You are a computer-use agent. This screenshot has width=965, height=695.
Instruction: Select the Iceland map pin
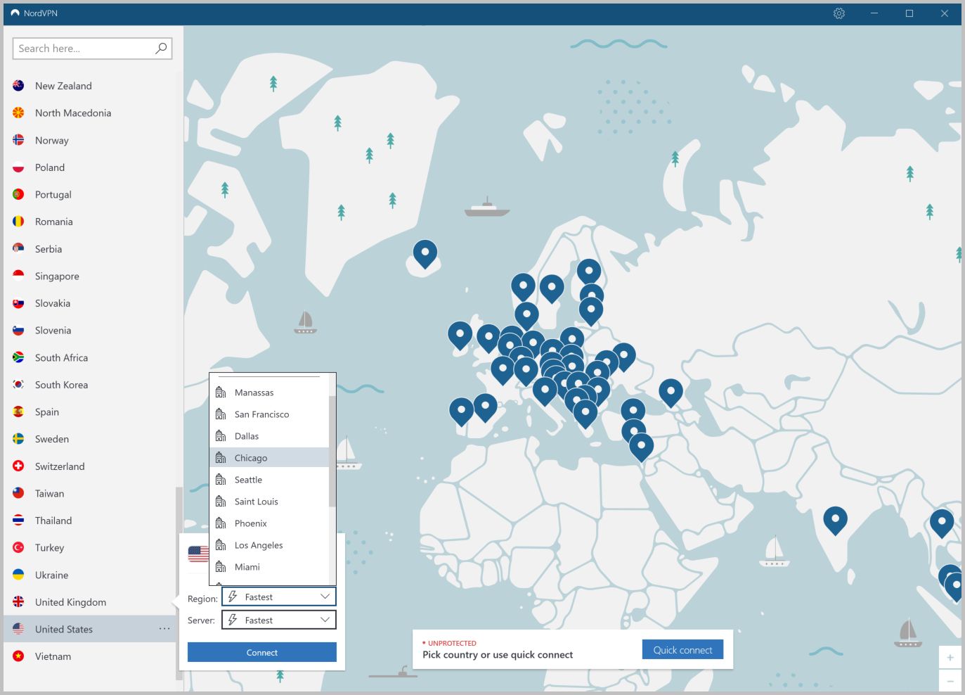[x=425, y=254]
